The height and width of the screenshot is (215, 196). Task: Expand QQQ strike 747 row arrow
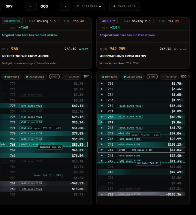[x=102, y=133]
